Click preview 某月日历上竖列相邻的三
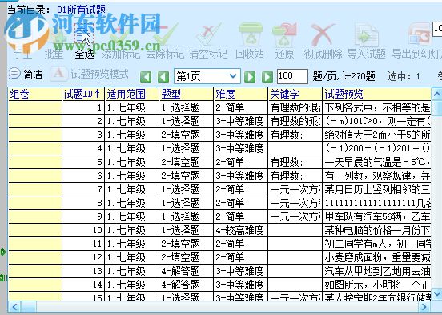442x315 pixels. pos(376,189)
